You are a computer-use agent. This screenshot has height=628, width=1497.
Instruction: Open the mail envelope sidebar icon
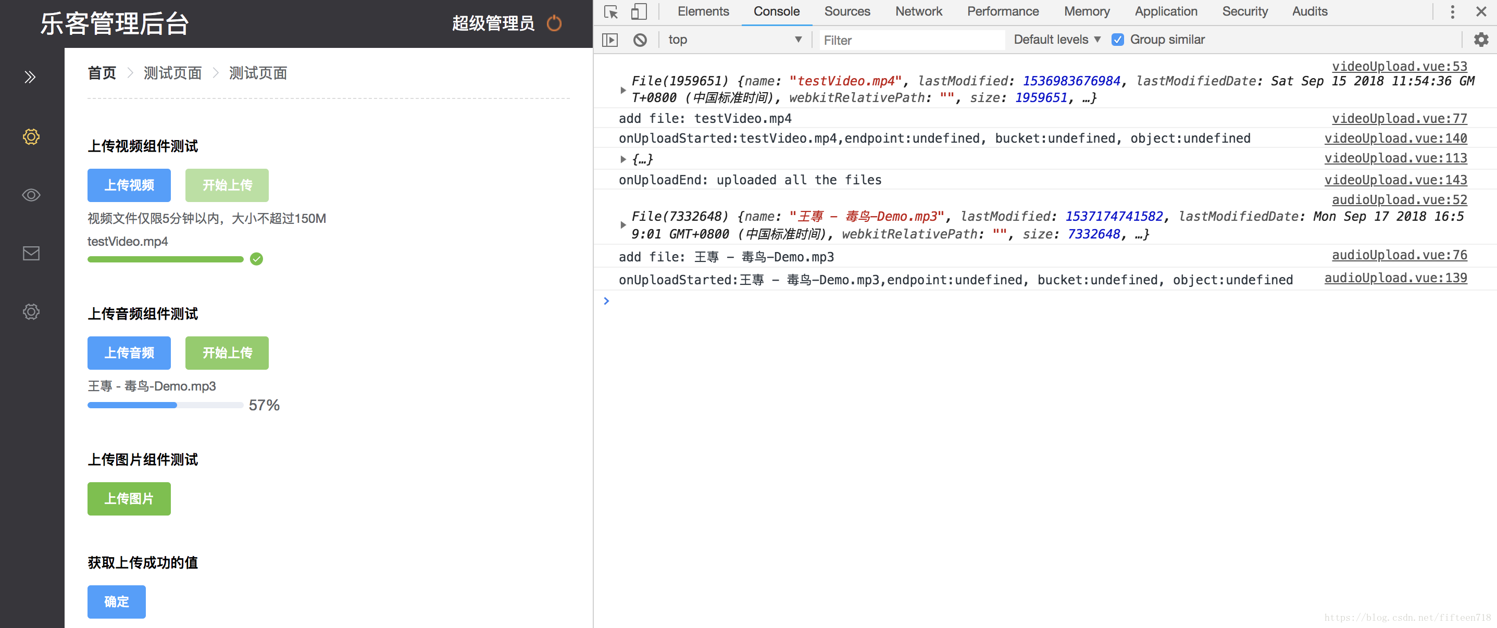31,253
